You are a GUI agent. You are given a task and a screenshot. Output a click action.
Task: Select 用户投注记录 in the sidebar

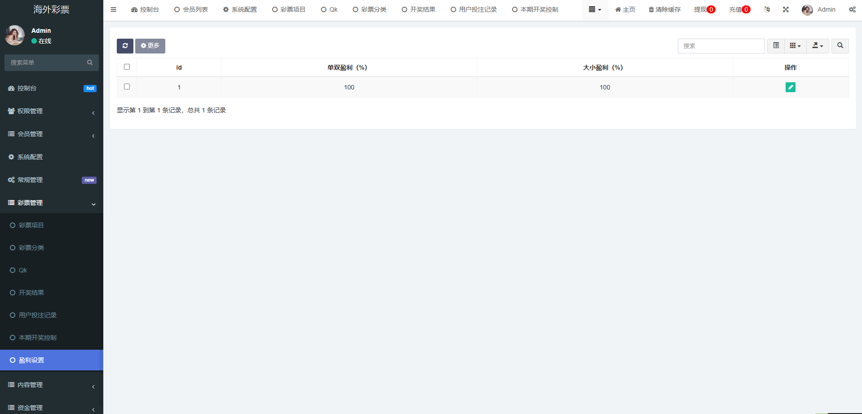pos(38,315)
